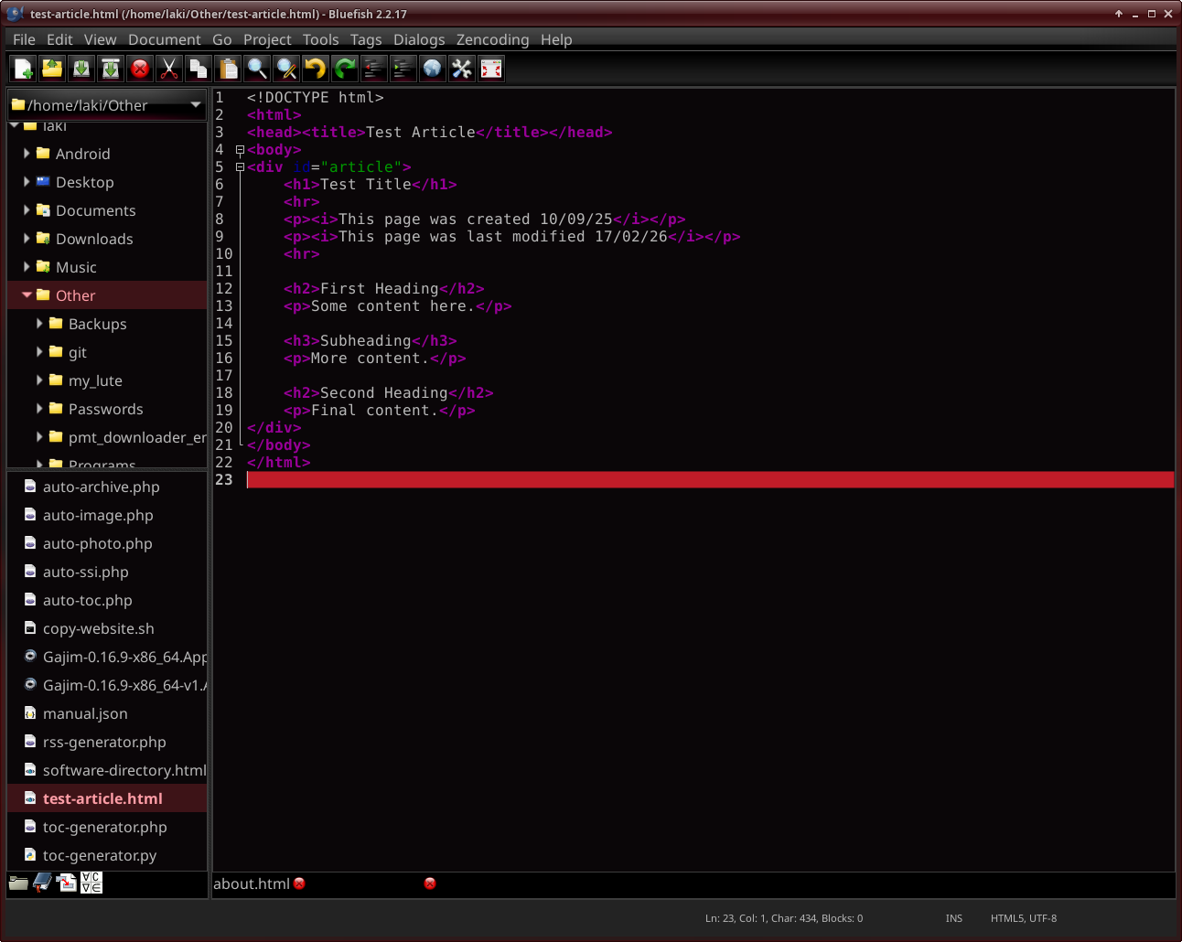Click the yellow Undo arrow
Screen dimensions: 1182x942
tap(316, 69)
